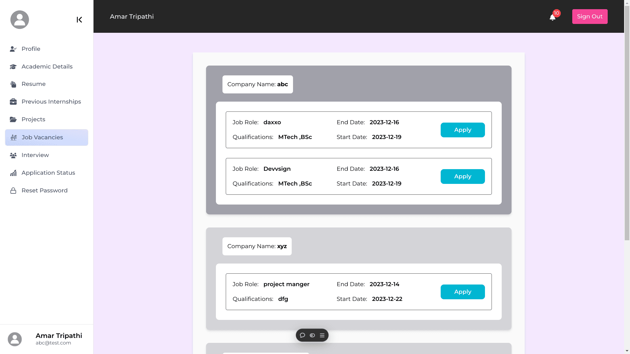Apply for the Devvsign job role
The image size is (630, 354).
click(x=462, y=176)
